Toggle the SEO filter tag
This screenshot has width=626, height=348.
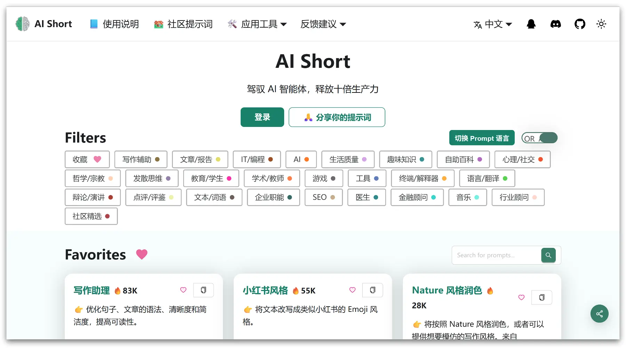click(324, 197)
